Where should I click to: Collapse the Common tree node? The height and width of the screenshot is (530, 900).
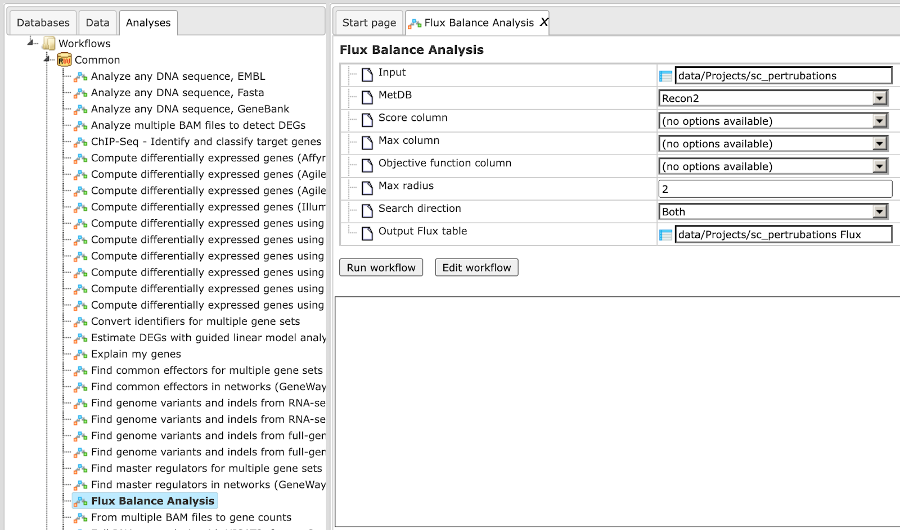pos(47,58)
